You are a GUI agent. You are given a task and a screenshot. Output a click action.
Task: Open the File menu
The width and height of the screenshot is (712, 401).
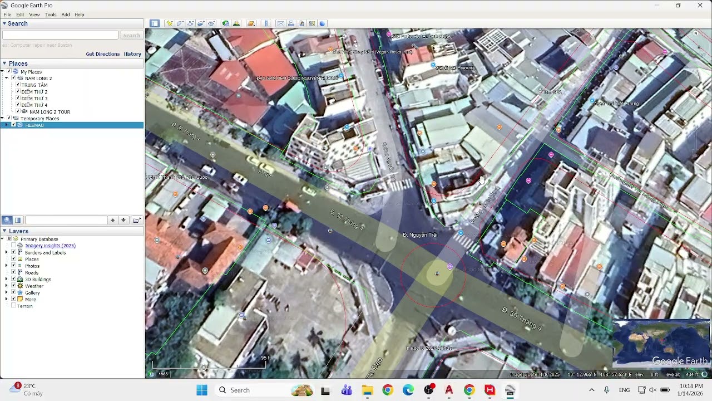pos(7,14)
